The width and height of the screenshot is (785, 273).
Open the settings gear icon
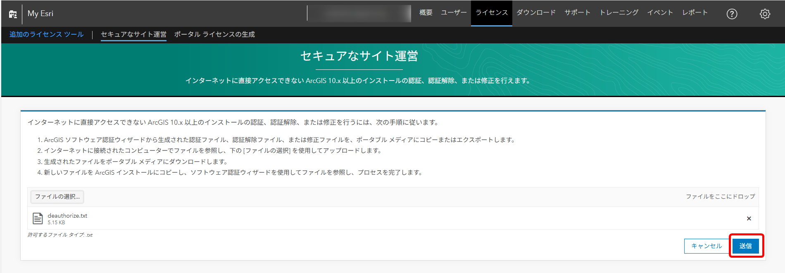pos(765,14)
